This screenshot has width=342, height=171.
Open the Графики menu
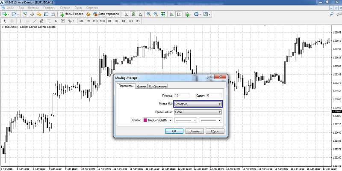pyautogui.click(x=49, y=8)
